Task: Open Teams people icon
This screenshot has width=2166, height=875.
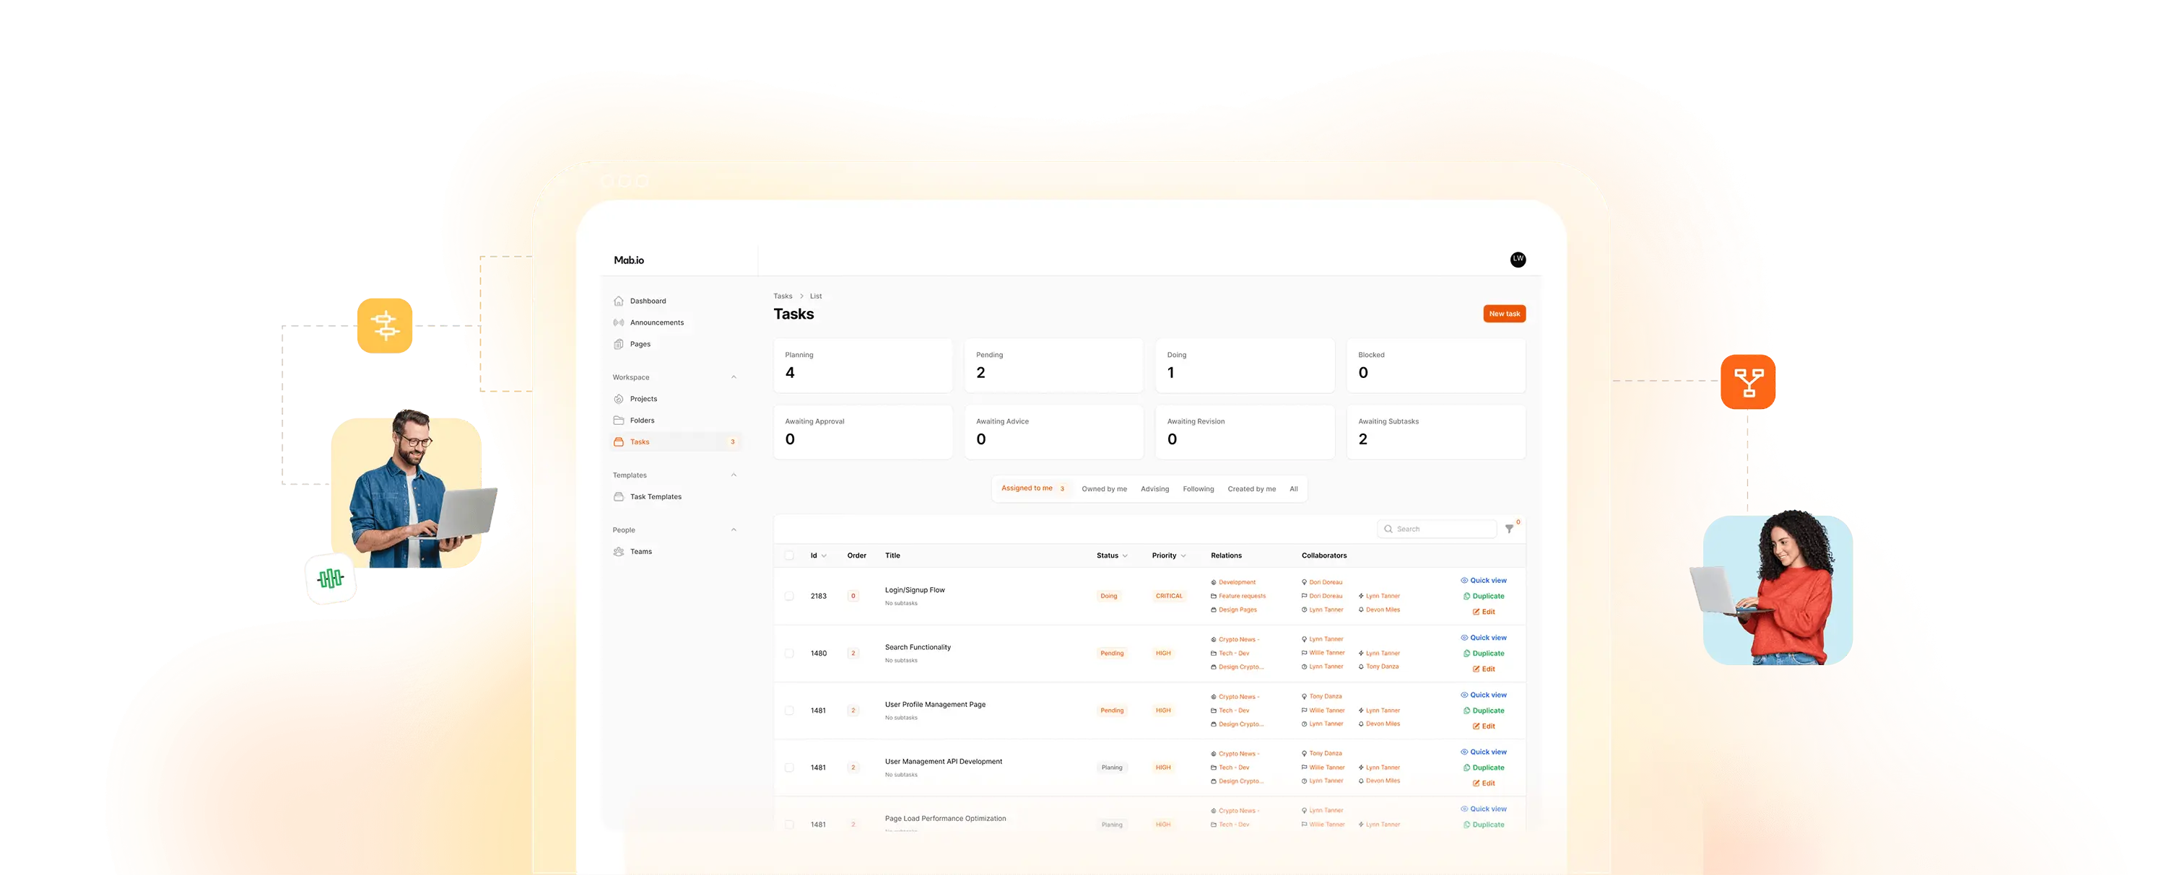Action: point(619,552)
